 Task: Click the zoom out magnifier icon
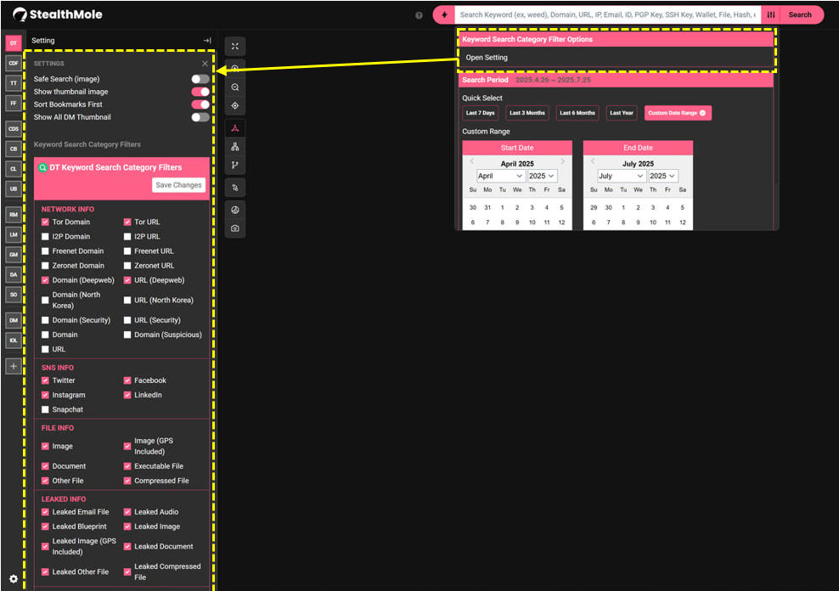[x=235, y=87]
